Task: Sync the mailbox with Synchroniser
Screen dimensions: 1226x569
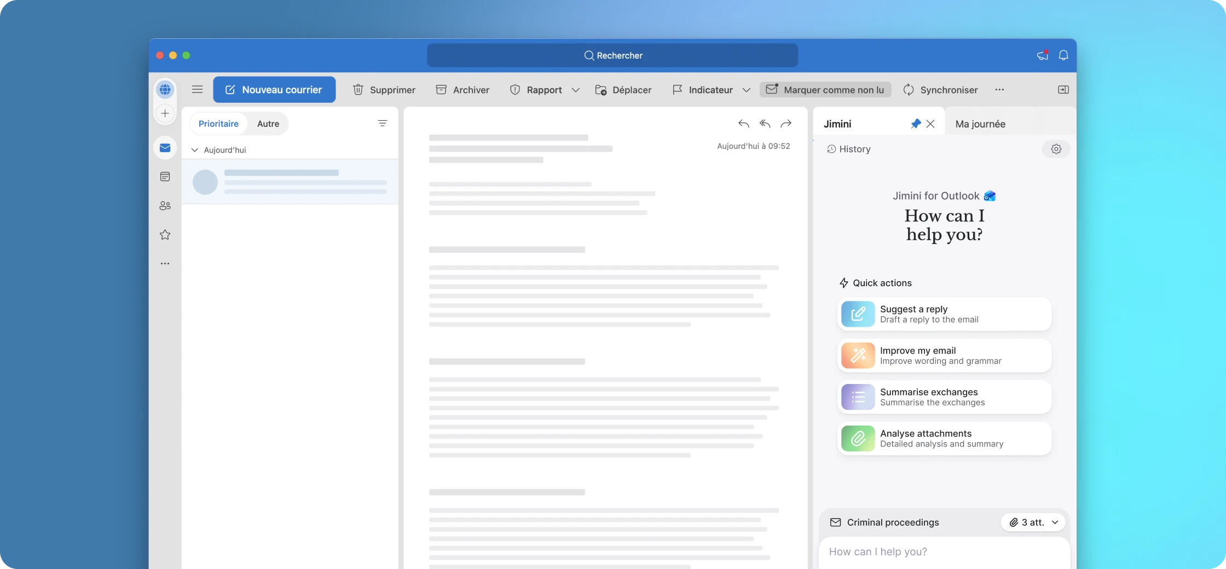Action: 940,90
